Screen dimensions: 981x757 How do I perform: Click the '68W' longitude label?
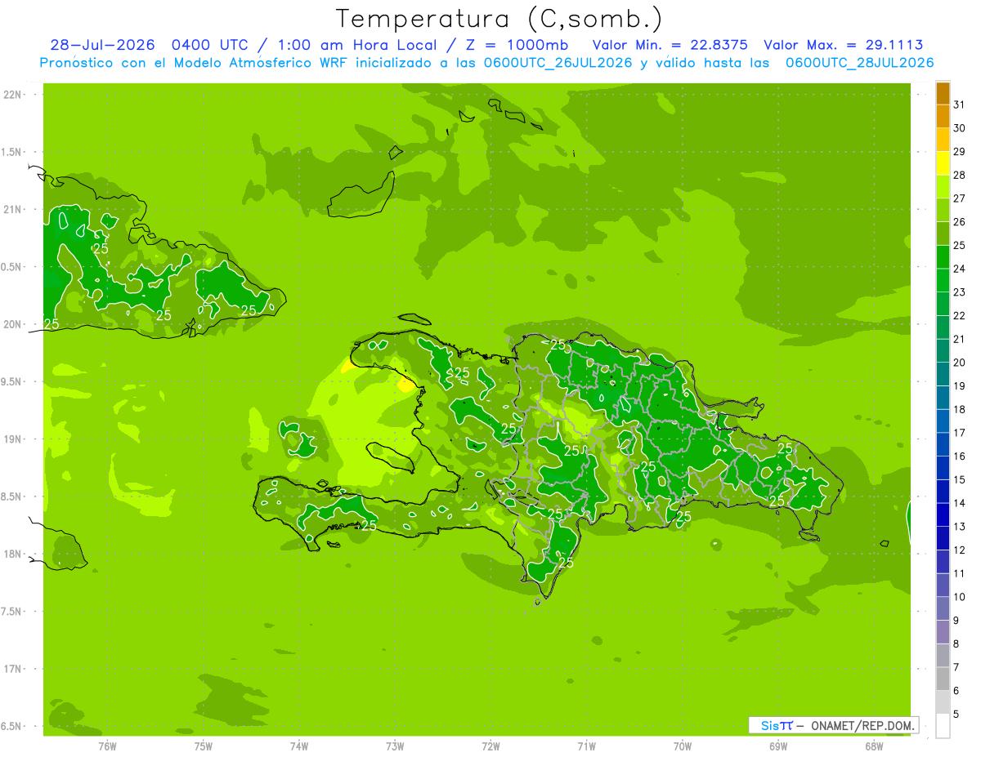point(873,746)
